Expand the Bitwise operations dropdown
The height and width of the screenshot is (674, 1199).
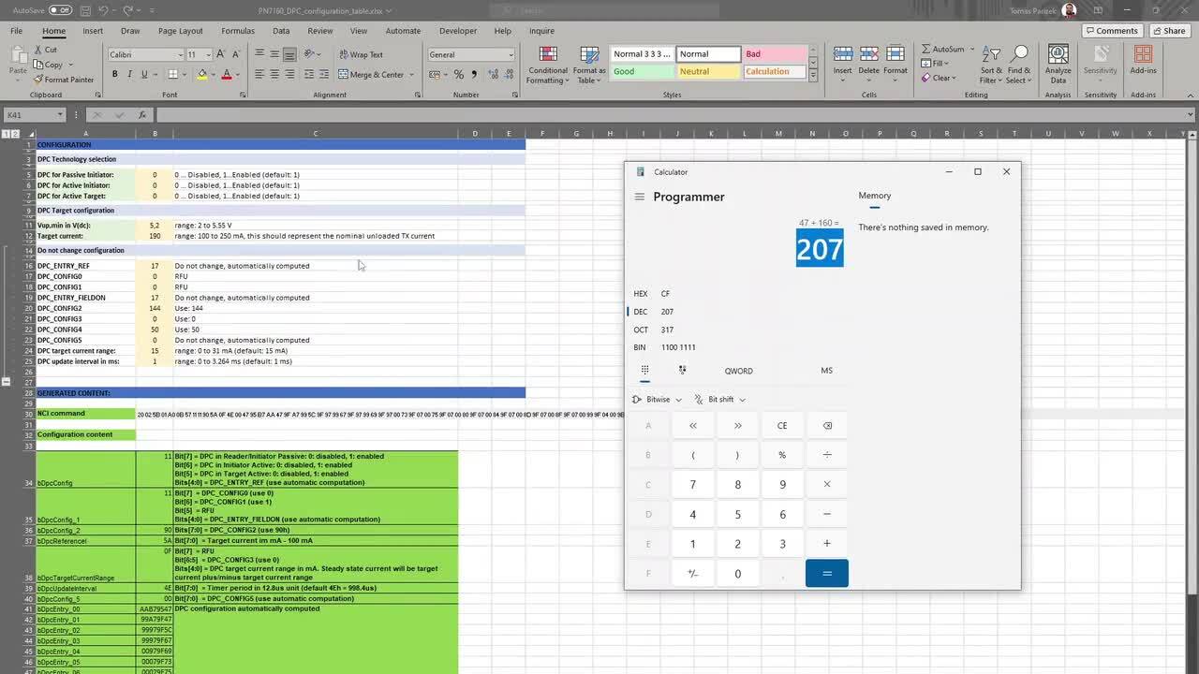pyautogui.click(x=658, y=400)
